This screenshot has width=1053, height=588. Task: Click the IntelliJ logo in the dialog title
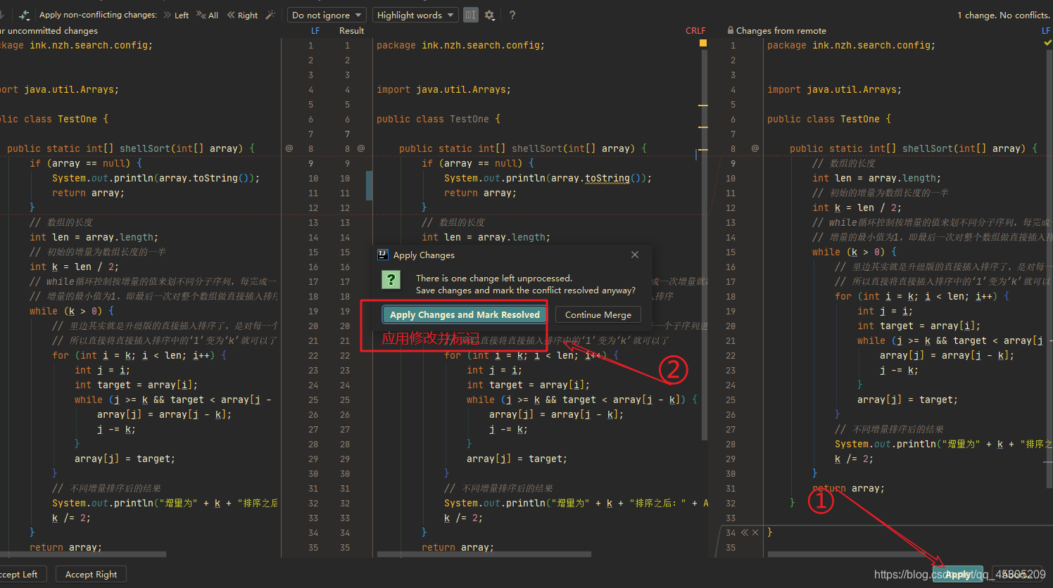point(383,255)
